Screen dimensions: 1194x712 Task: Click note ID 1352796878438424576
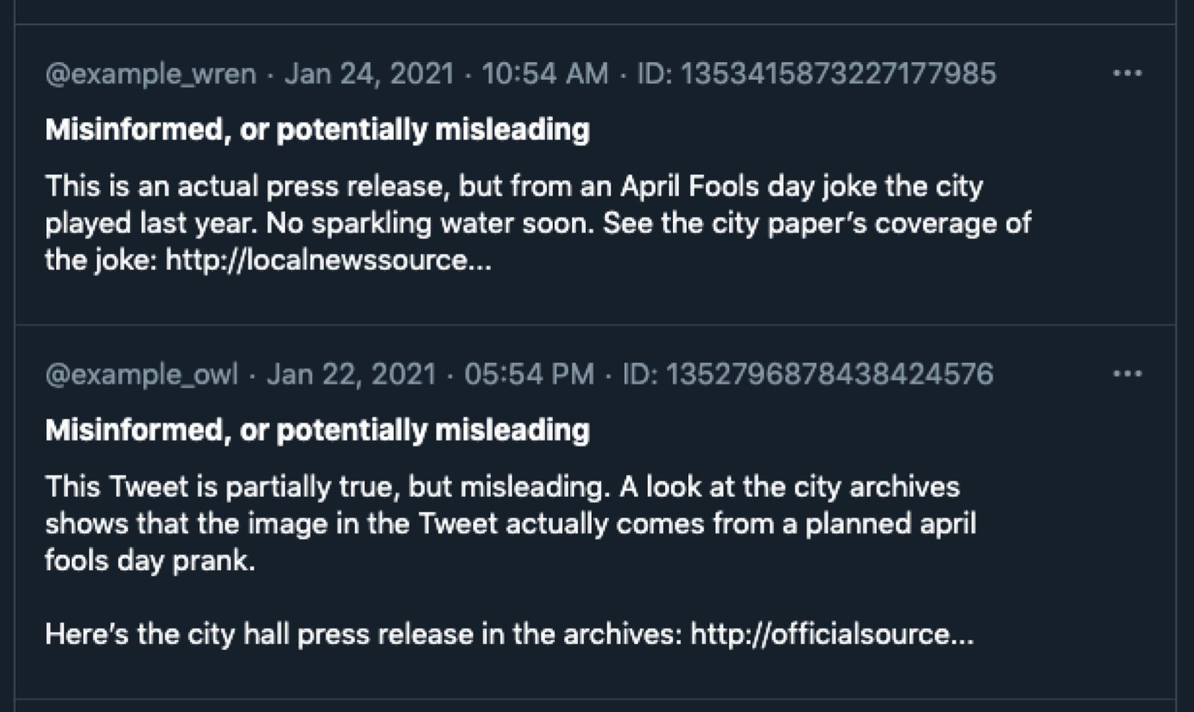coord(808,373)
